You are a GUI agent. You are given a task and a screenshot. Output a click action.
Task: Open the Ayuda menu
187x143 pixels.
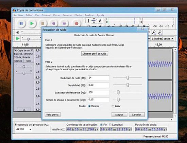point(100,15)
